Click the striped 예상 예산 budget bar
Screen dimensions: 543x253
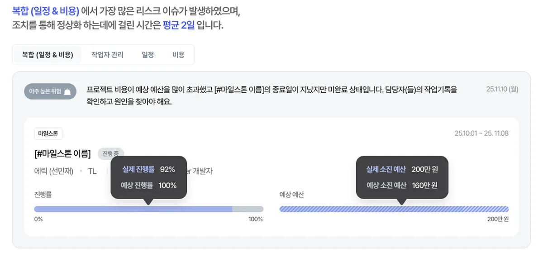tap(394, 209)
